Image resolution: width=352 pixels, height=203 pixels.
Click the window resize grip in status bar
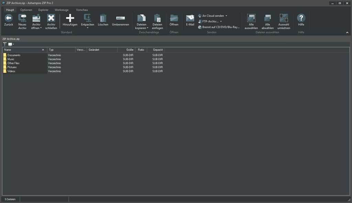tap(349, 200)
